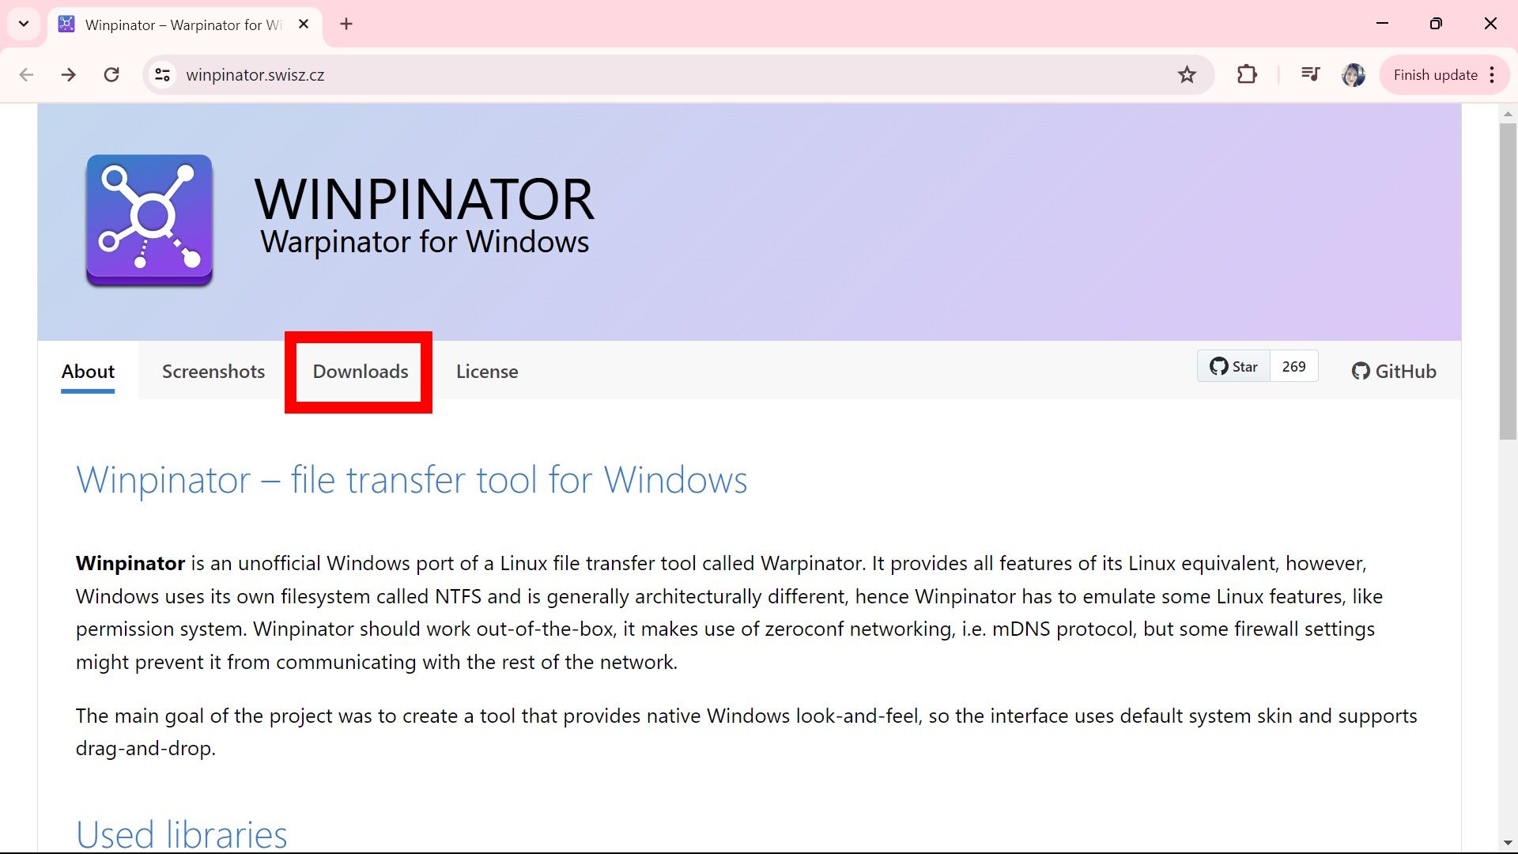This screenshot has width=1518, height=854.
Task: Navigate to the Downloads tab
Action: point(359,371)
